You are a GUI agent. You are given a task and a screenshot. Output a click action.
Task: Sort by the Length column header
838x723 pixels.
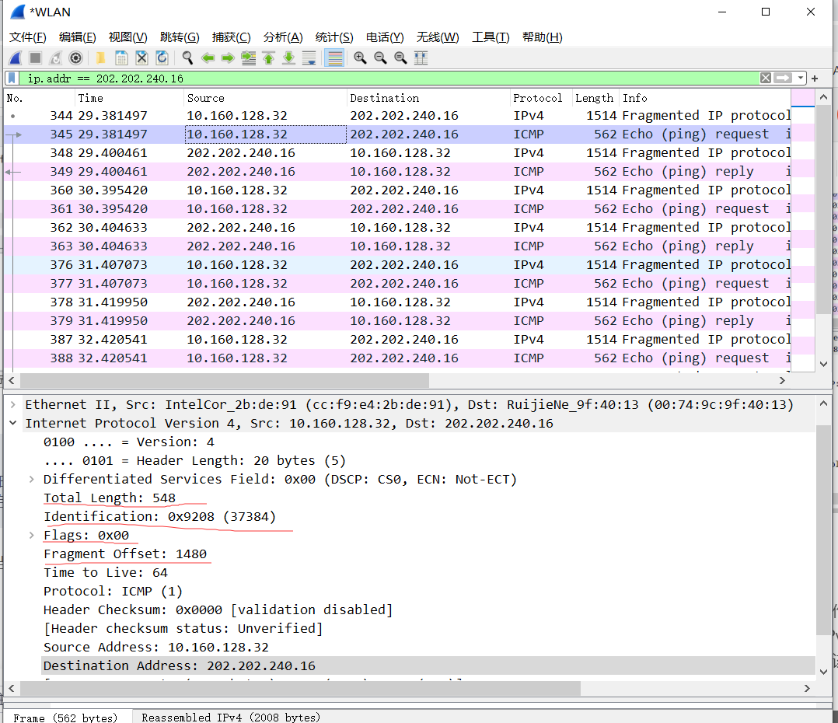[595, 98]
